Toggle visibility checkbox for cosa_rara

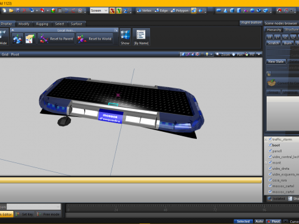coord(270,180)
